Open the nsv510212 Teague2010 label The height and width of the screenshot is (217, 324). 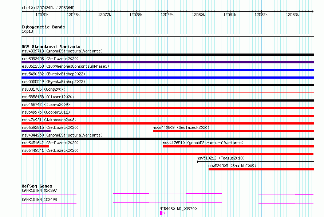[x=221, y=158]
